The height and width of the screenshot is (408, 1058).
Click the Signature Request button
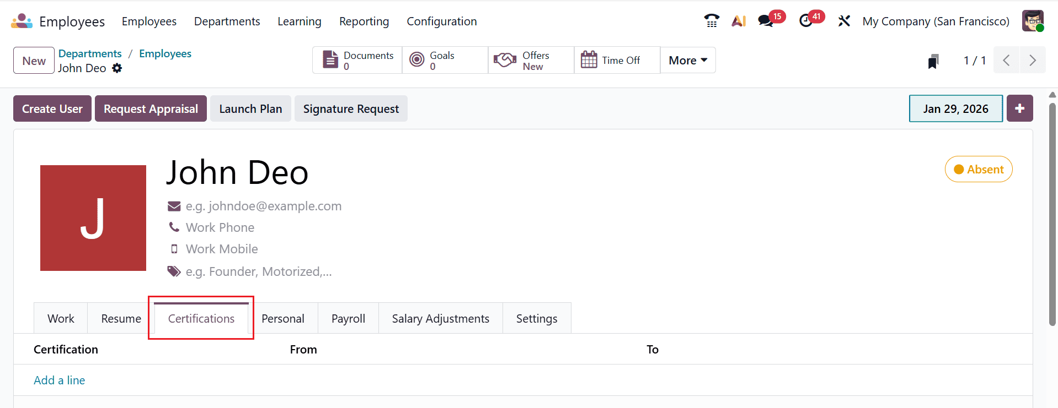[x=351, y=108]
